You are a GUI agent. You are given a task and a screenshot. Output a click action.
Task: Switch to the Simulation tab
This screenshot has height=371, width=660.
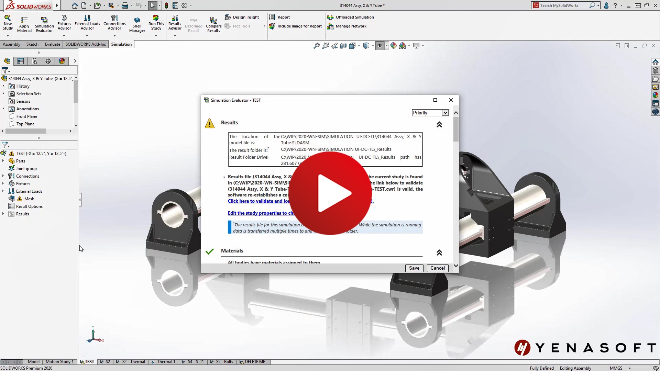tap(121, 44)
